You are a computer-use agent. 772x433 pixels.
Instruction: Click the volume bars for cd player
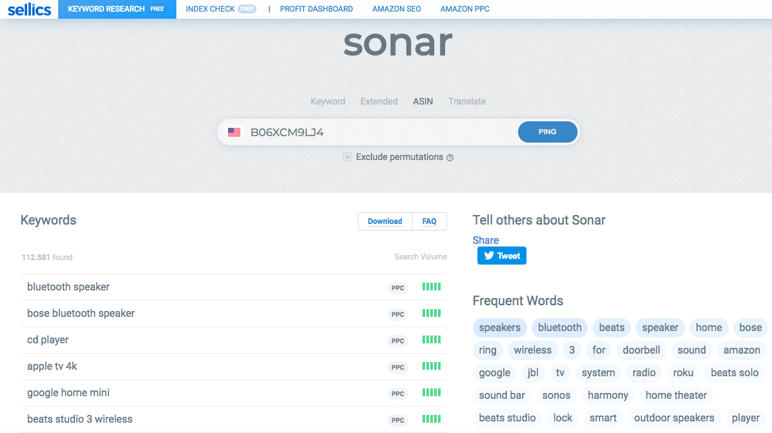tap(432, 340)
